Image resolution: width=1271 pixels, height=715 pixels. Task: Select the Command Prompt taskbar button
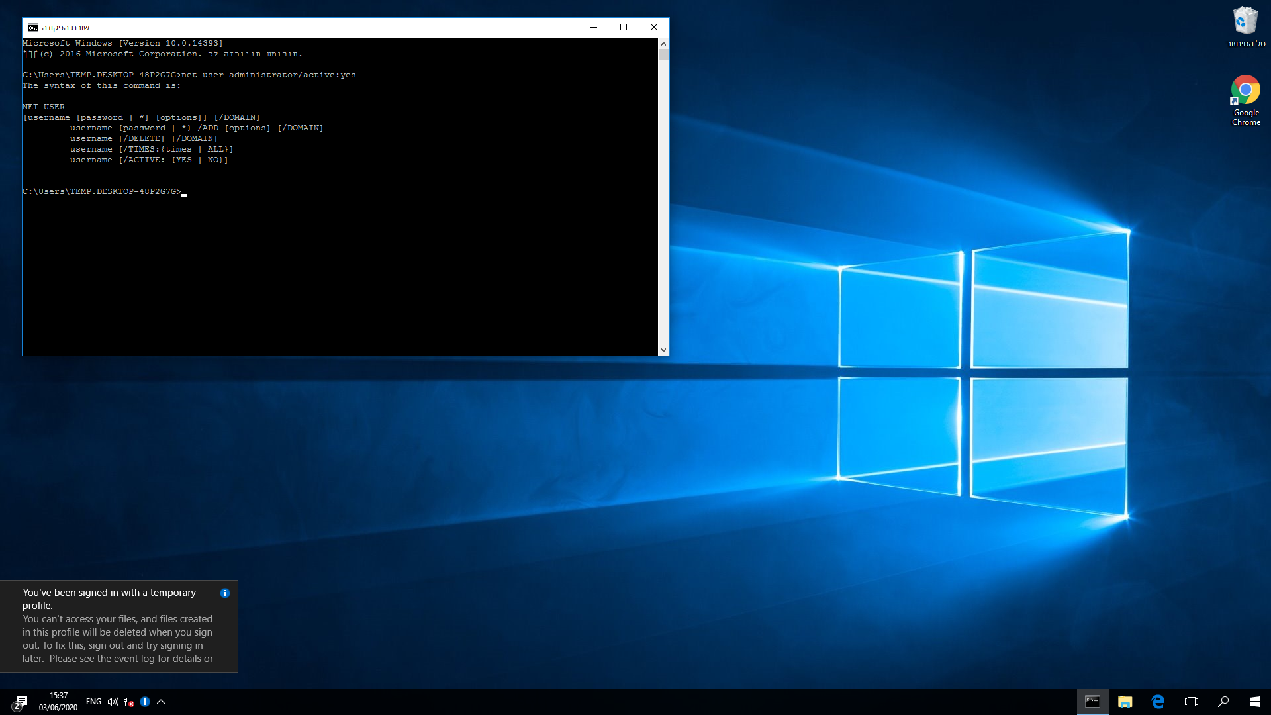(1092, 702)
